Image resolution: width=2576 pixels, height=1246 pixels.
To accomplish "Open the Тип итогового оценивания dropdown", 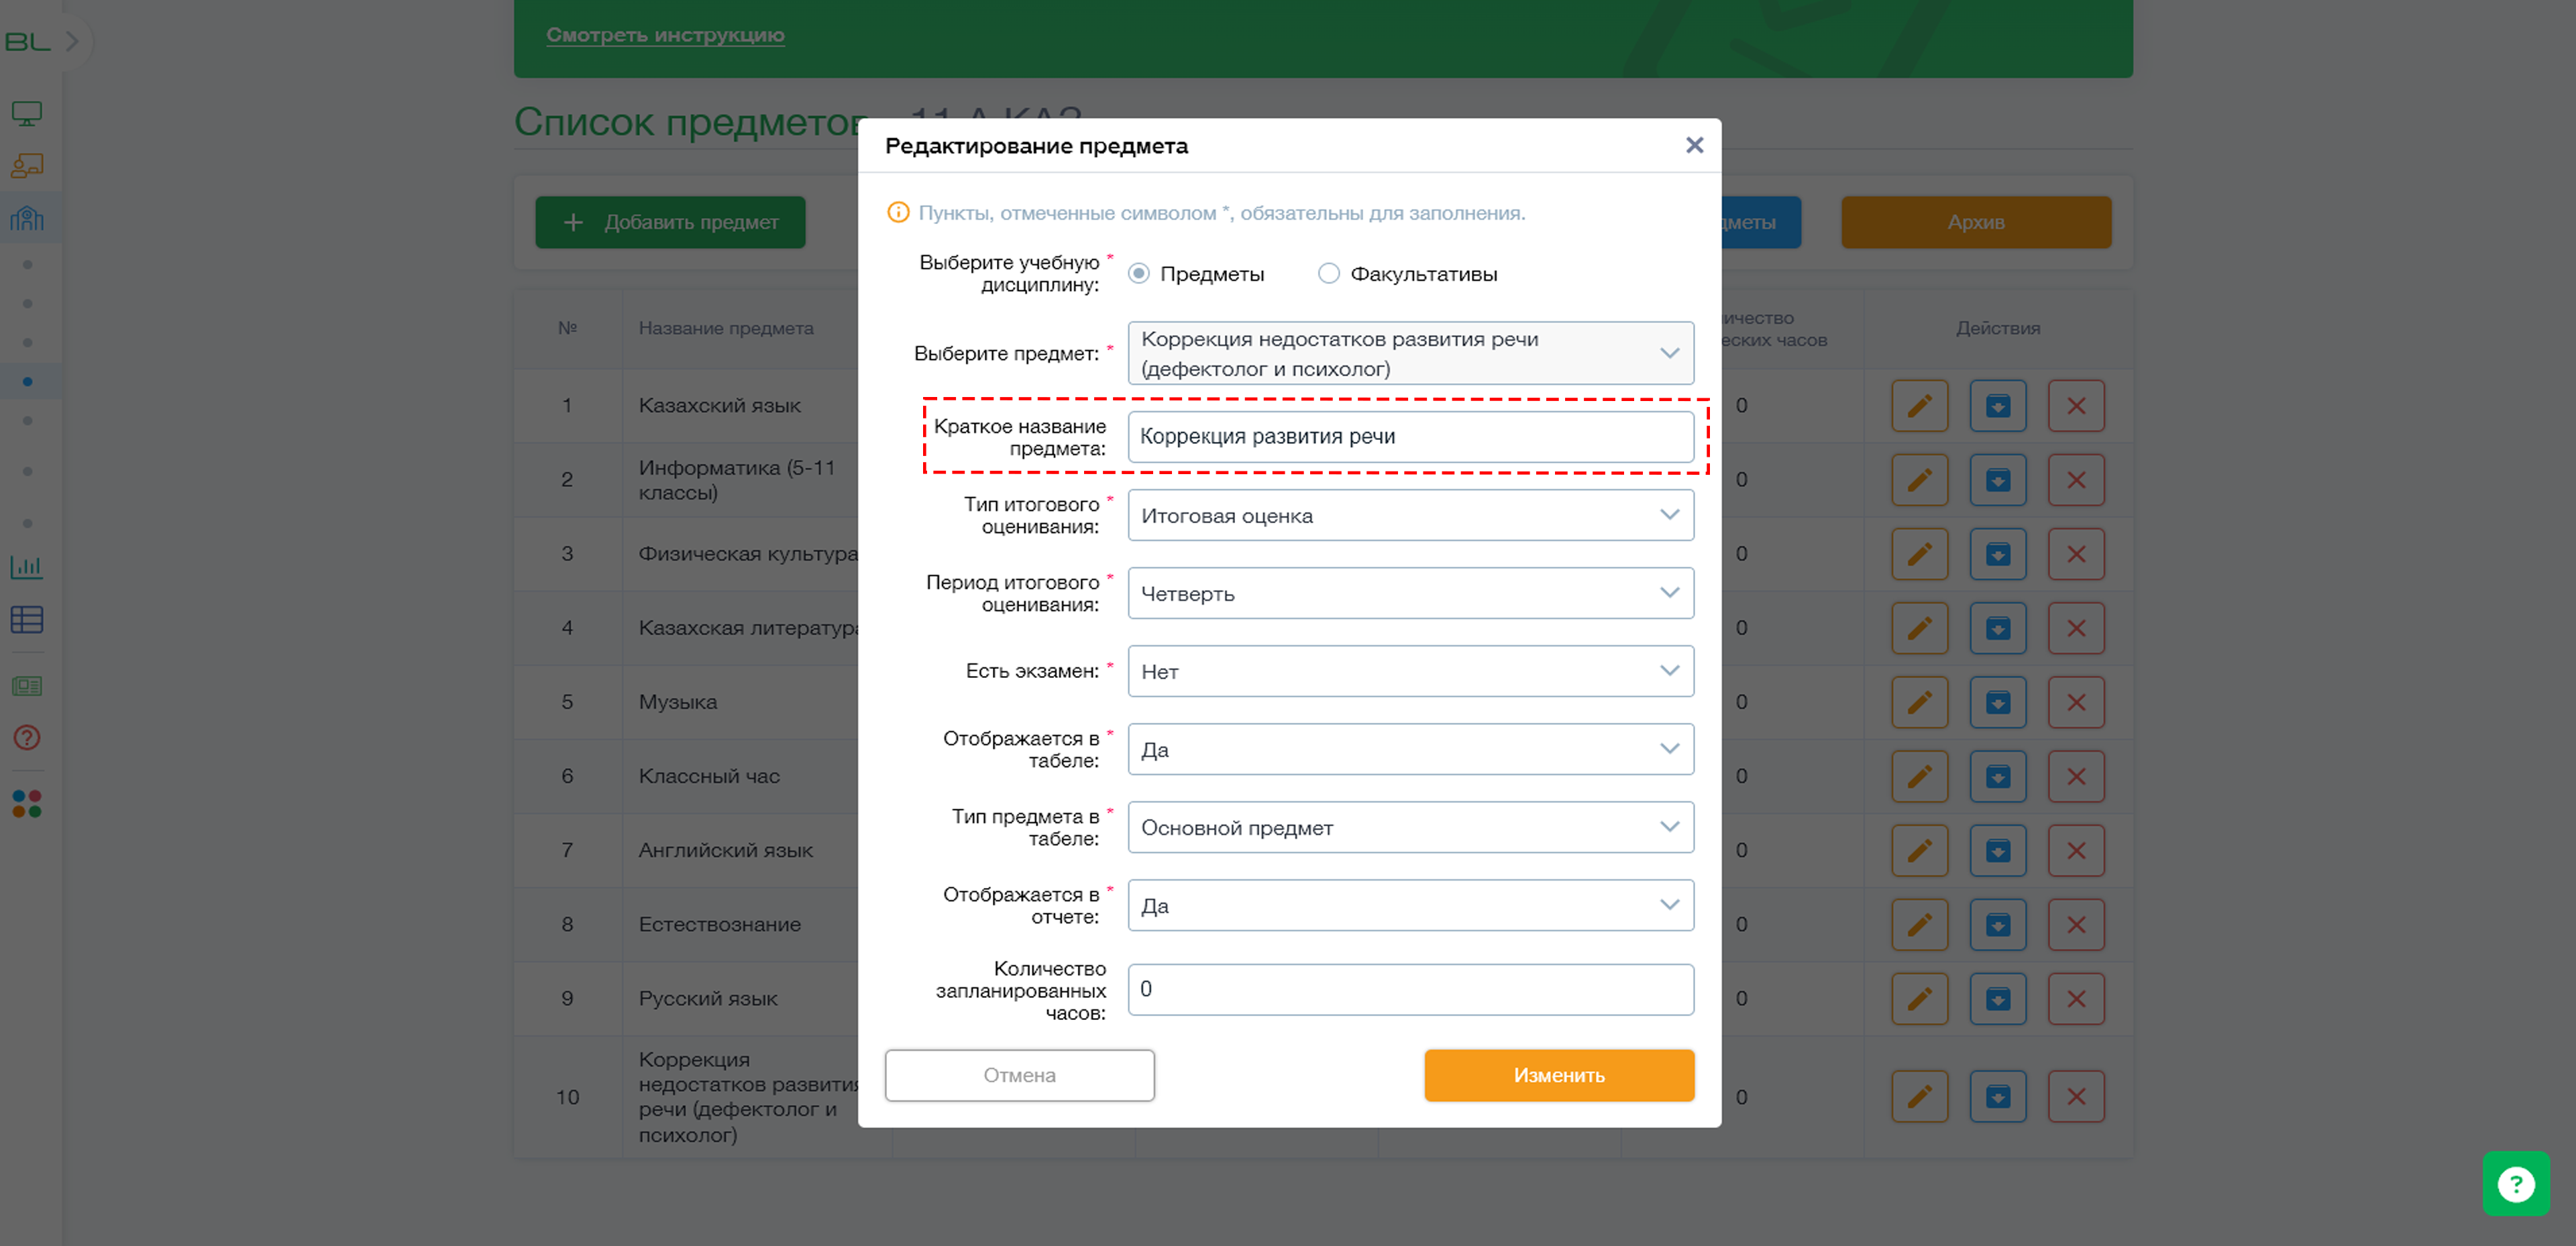I will pyautogui.click(x=1410, y=515).
